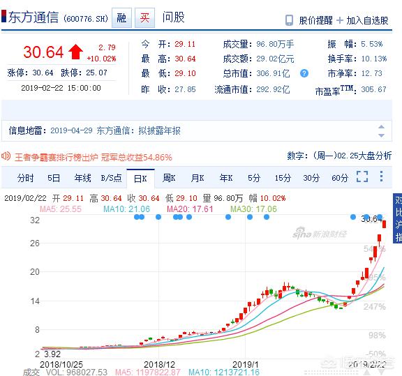Switch to 周K weekly tab

169,178
